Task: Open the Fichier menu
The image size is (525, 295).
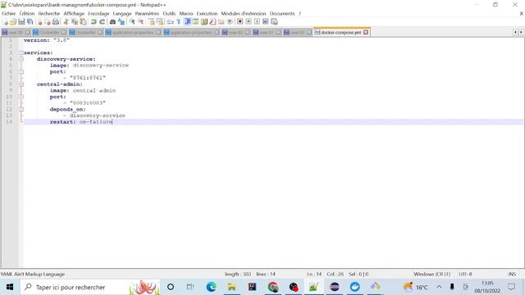Action: (9, 13)
